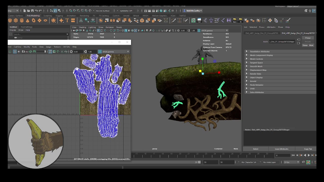Toggle UV editor grid display icon
Image resolution: width=324 pixels, height=182 pixels.
point(15,52)
